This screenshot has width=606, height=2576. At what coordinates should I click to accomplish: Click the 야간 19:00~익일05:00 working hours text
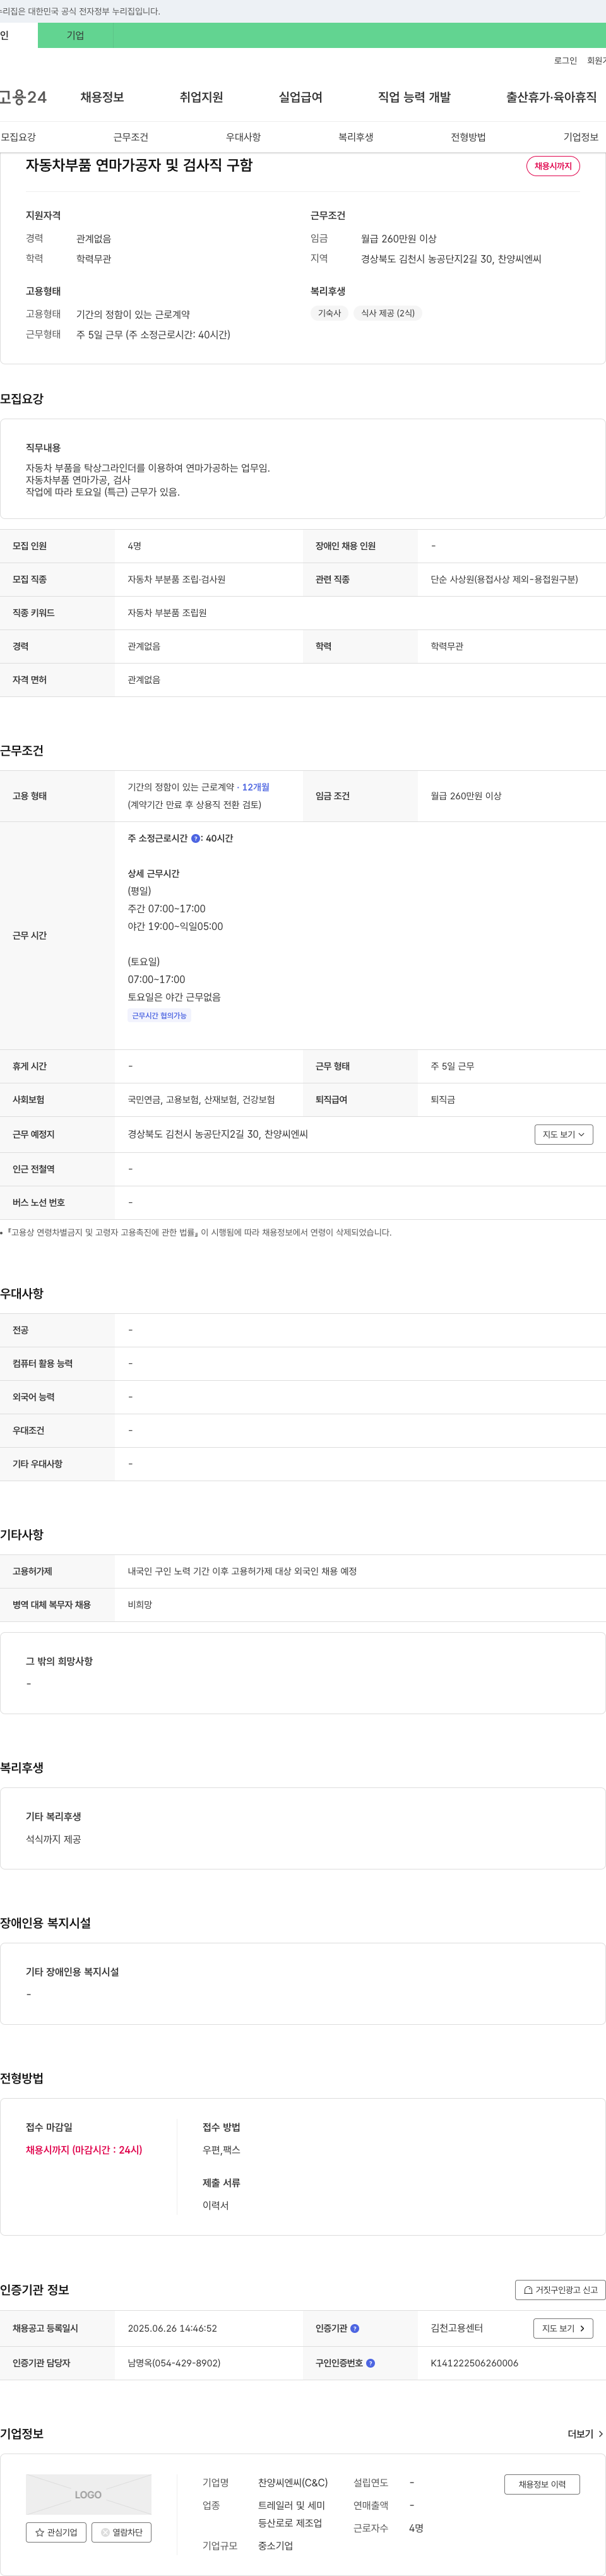tap(175, 926)
